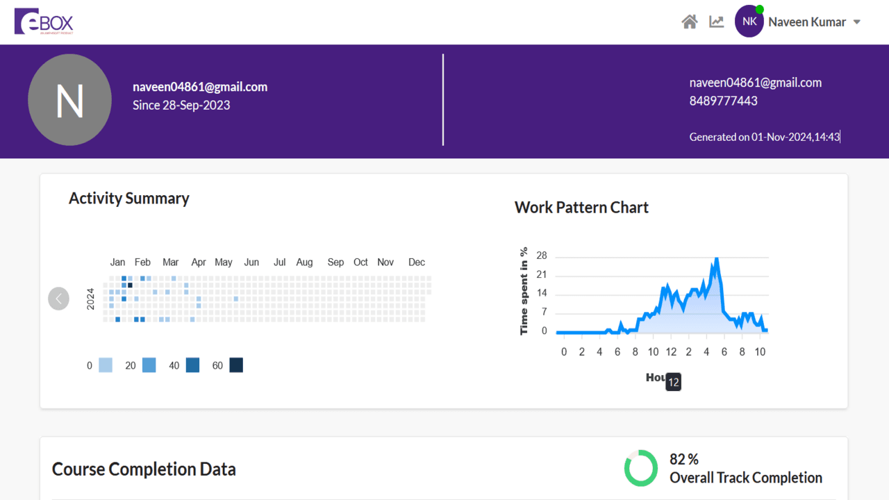Viewport: 889px width, 500px height.
Task: Click the E-Box logo
Action: point(44,22)
